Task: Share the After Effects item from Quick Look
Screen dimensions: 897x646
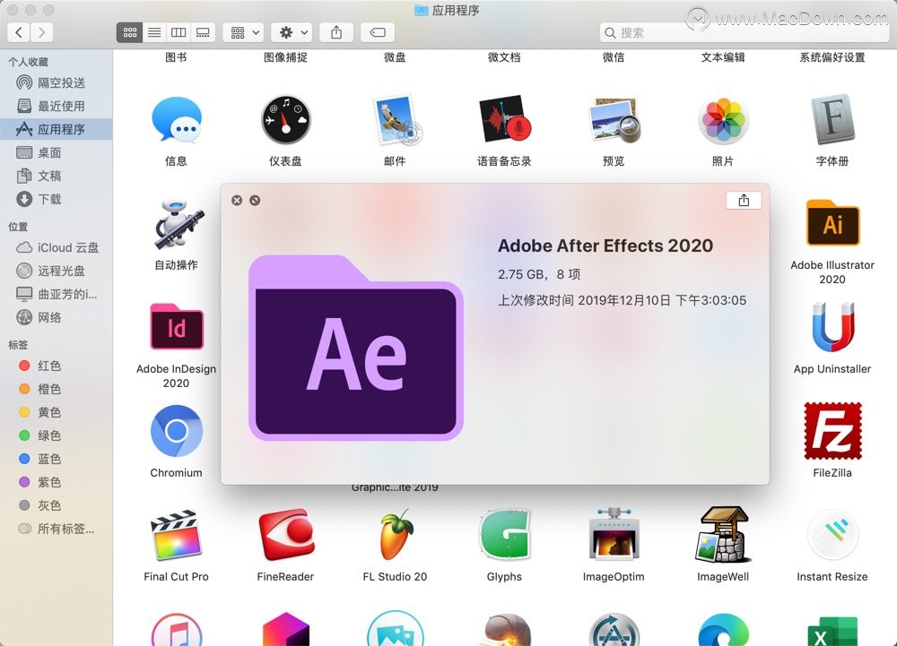Action: pos(744,201)
